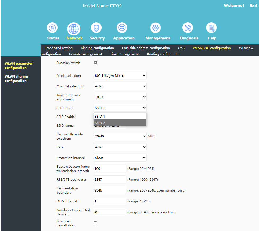Click the Help clipboard icon
This screenshot has height=231, width=259.
211,28
